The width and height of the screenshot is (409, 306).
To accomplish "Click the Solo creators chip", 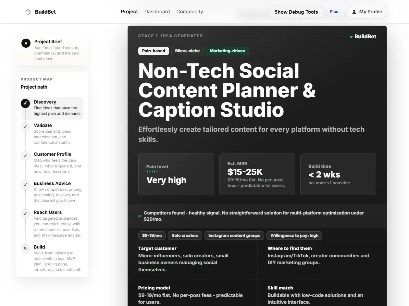I will [185, 236].
